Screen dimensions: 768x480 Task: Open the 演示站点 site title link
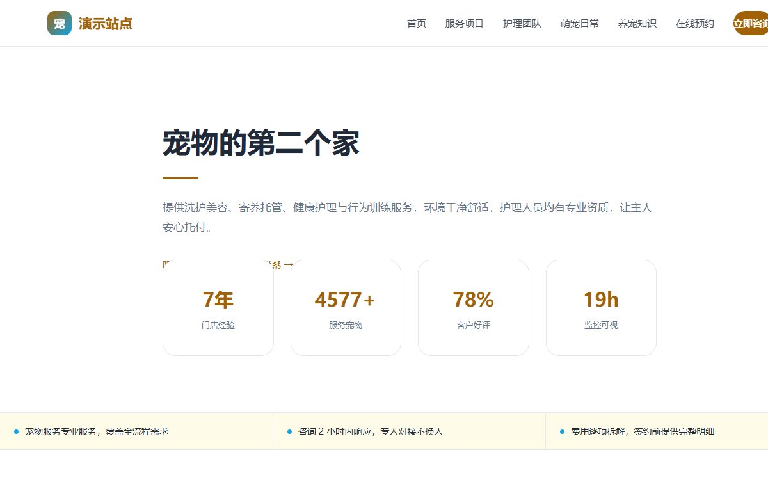(x=106, y=24)
